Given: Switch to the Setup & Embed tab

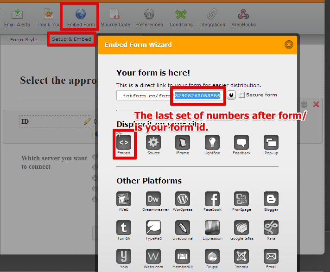Looking at the screenshot, I should coord(71,39).
